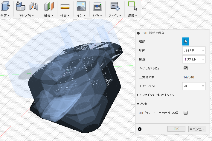Screen dimensions: 212x141
Task: Click the Assembly new component icon
Action: pos(21,6)
